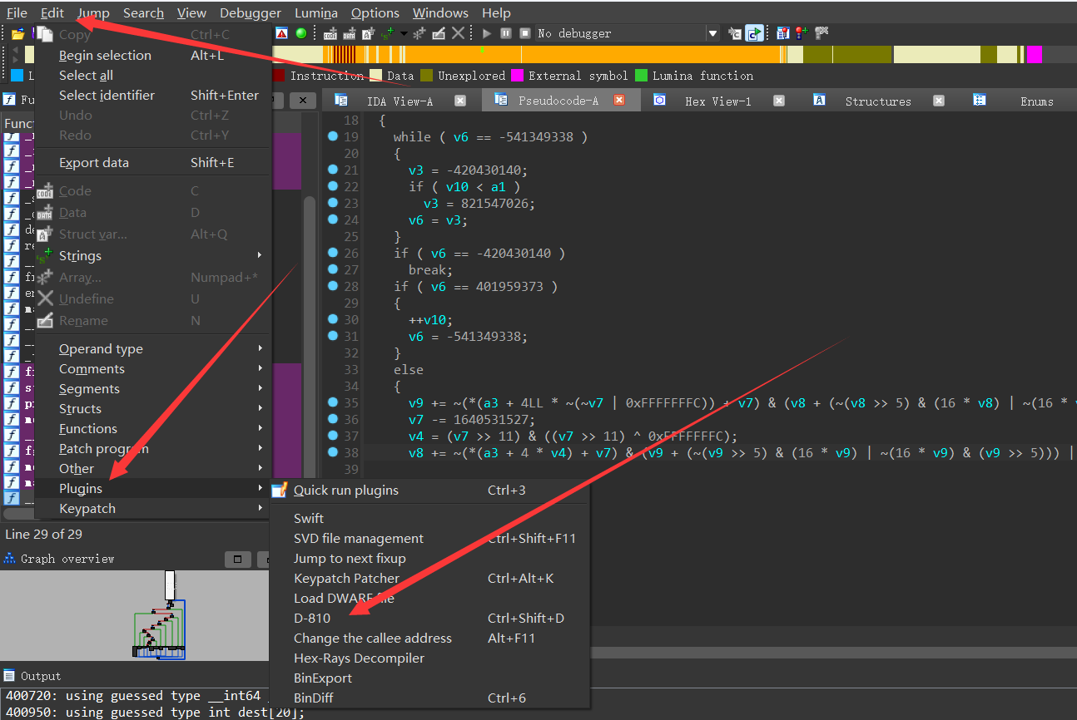Click the graph overview thumbnail
The image size is (1077, 720).
tap(158, 615)
